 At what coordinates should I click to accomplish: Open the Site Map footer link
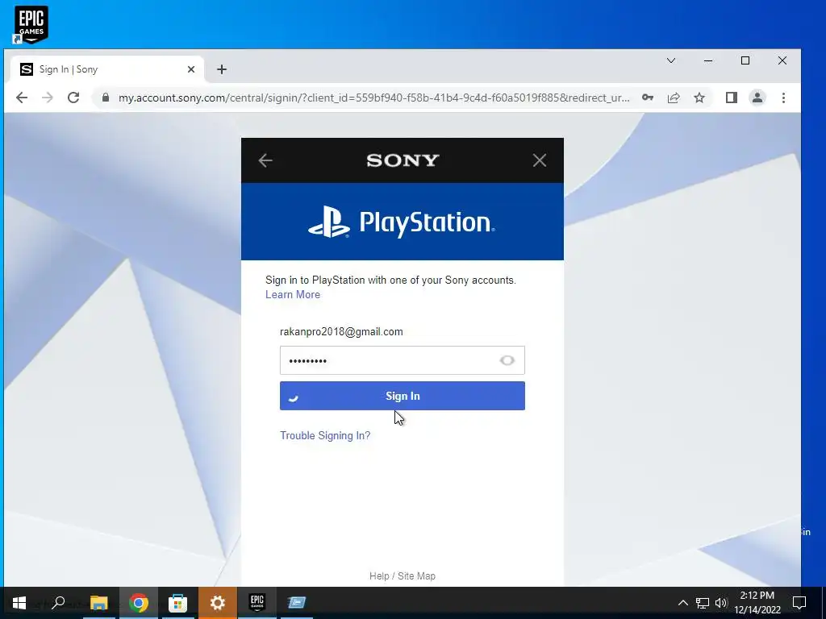click(417, 575)
